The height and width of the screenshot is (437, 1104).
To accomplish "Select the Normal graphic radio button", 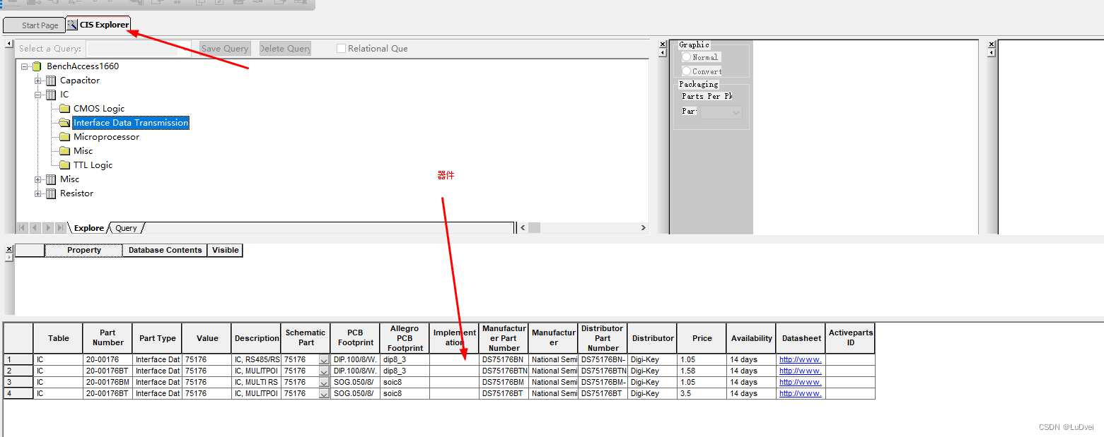I will coord(686,57).
